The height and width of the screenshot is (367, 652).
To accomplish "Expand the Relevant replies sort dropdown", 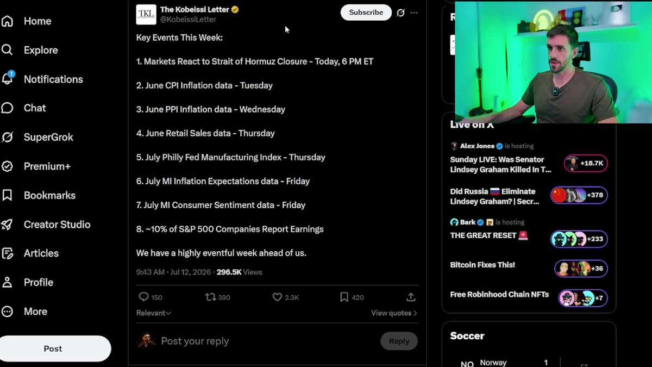I will (x=154, y=313).
